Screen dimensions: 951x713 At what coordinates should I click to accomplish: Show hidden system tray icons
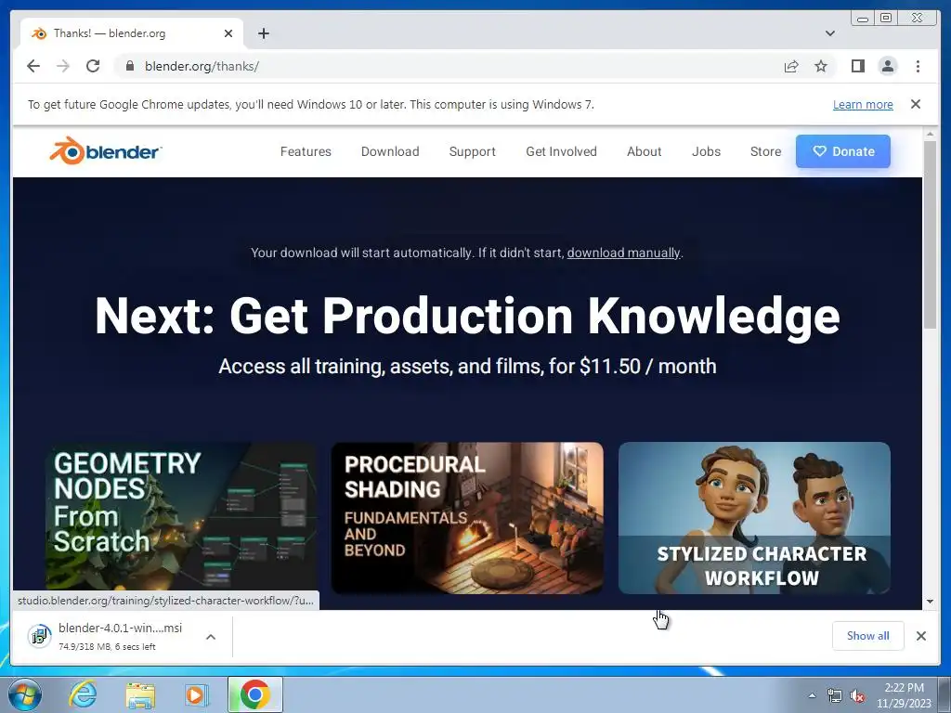pos(812,695)
